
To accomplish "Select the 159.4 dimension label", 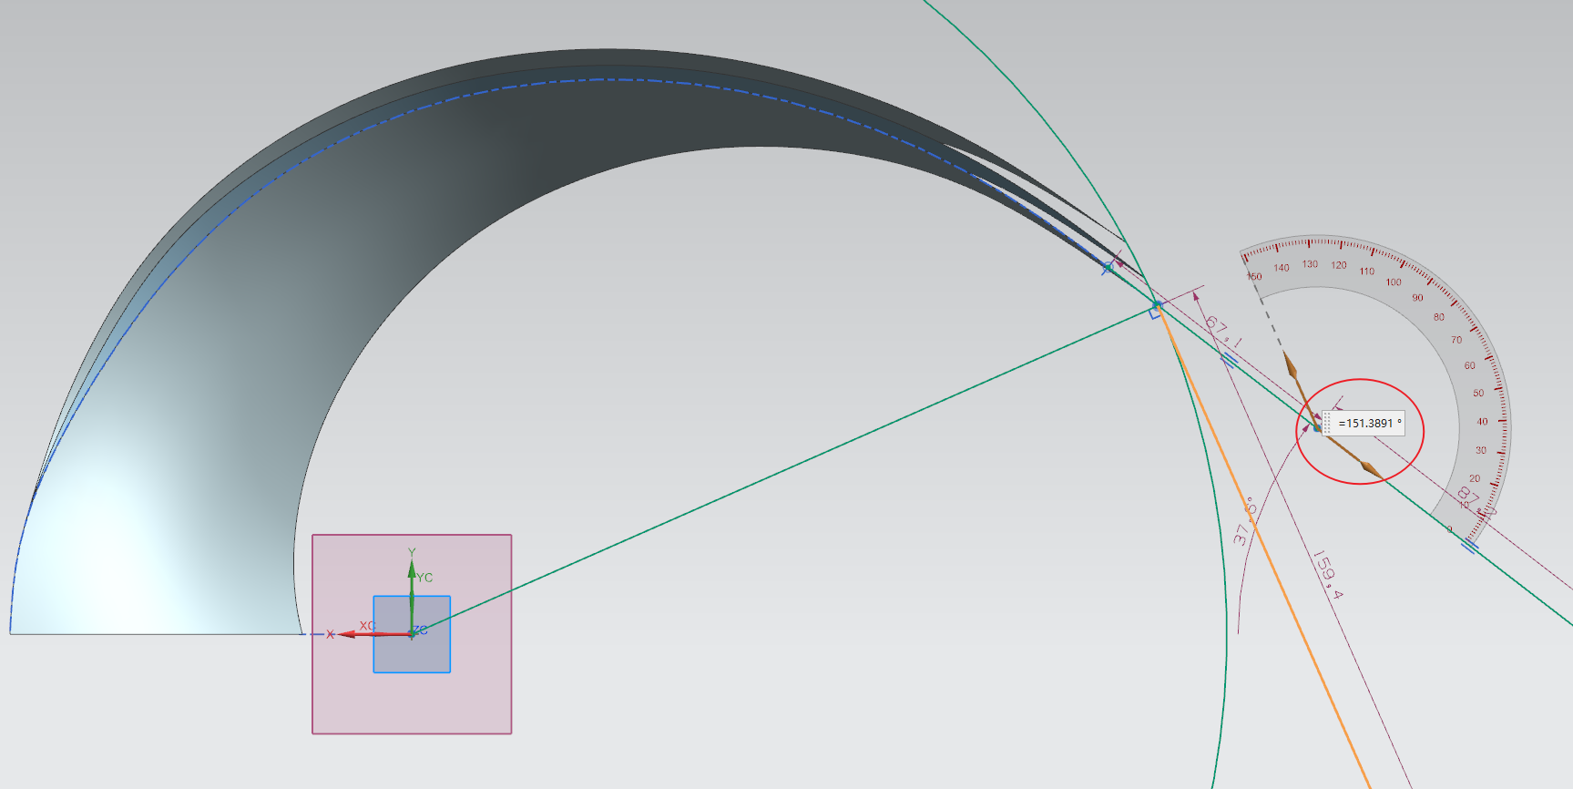I will point(1327,575).
